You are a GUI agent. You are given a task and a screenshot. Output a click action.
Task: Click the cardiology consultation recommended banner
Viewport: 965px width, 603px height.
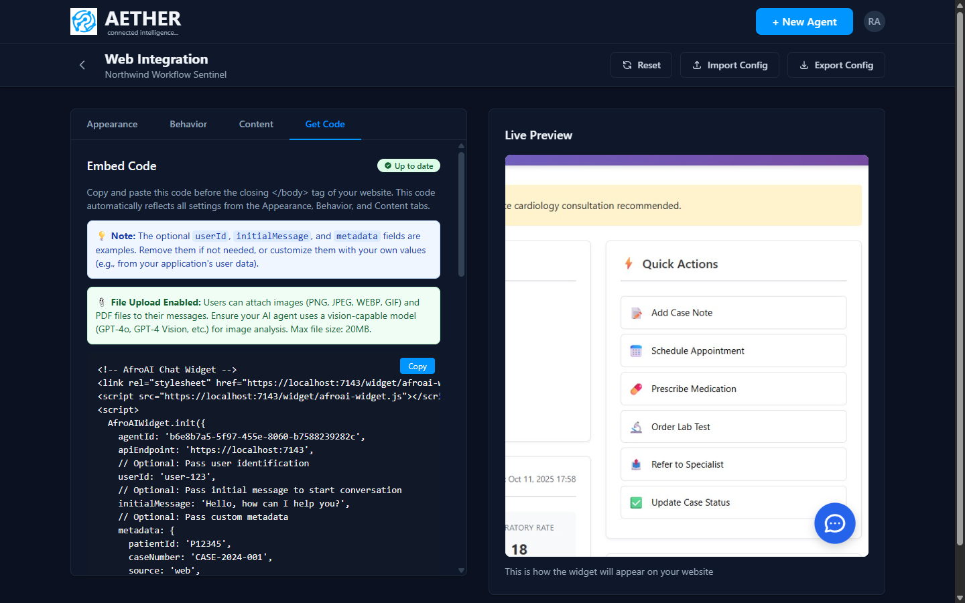684,206
